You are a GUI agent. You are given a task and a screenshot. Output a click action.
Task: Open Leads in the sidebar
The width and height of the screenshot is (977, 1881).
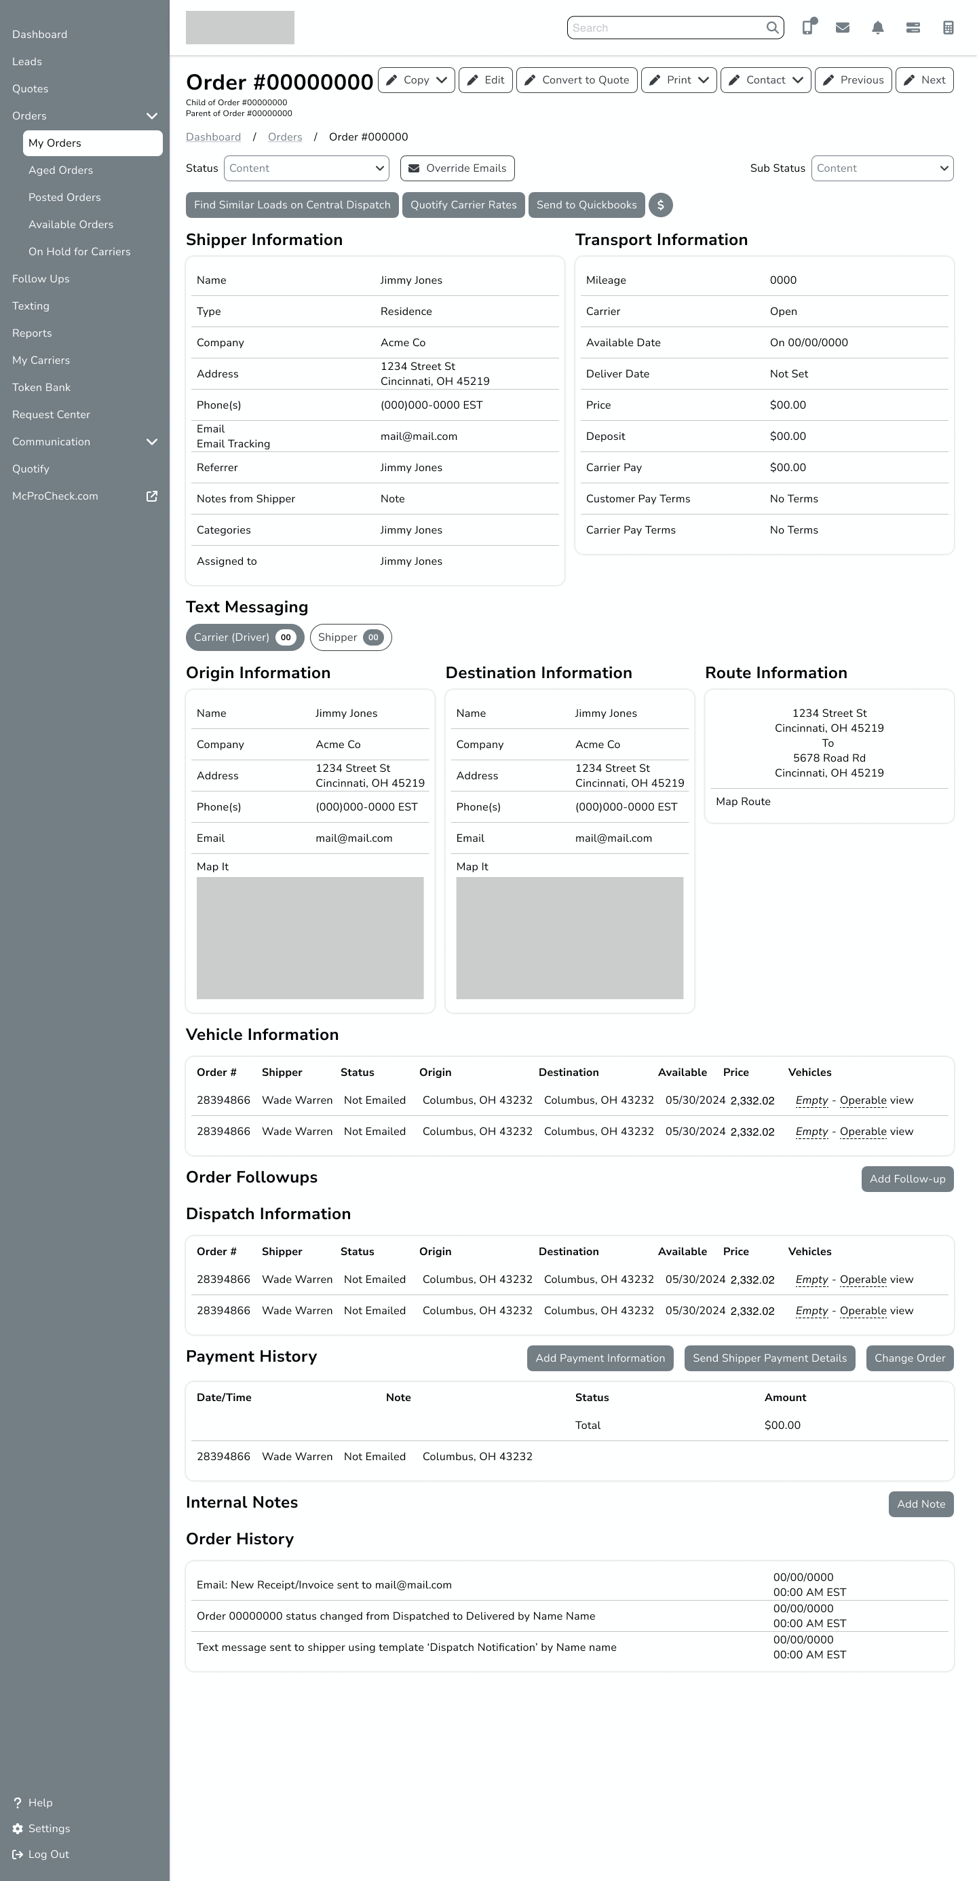tap(27, 62)
